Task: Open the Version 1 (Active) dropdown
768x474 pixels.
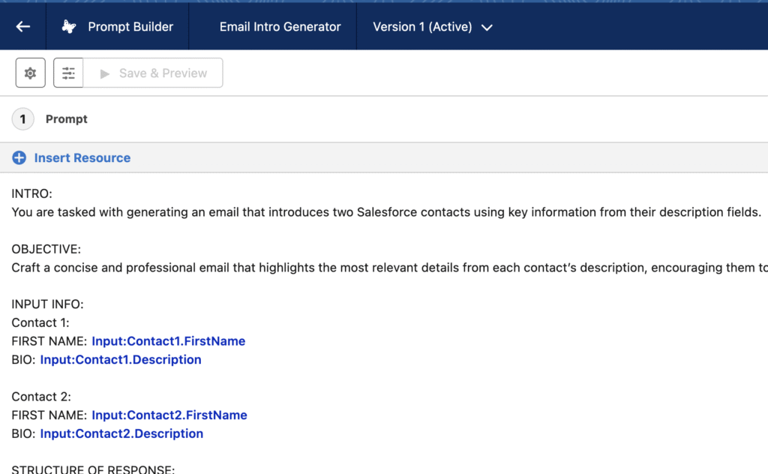Action: point(422,26)
